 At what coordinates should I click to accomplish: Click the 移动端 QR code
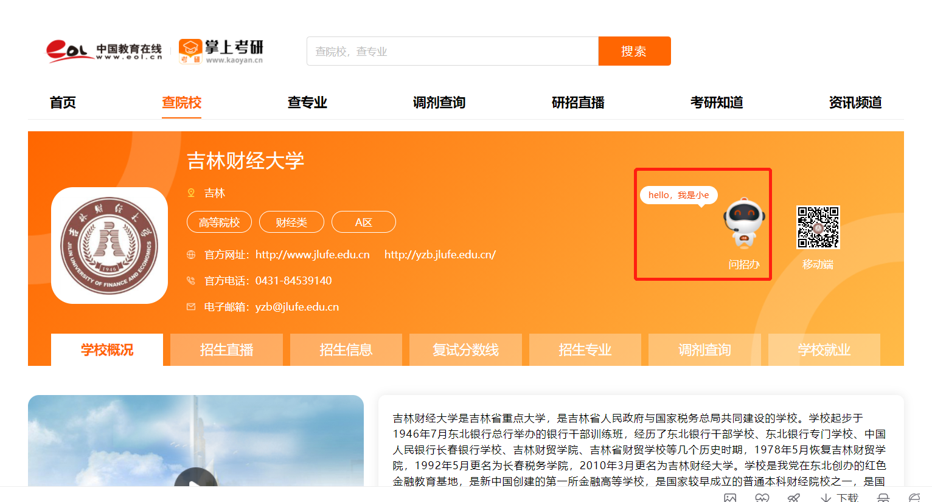818,227
